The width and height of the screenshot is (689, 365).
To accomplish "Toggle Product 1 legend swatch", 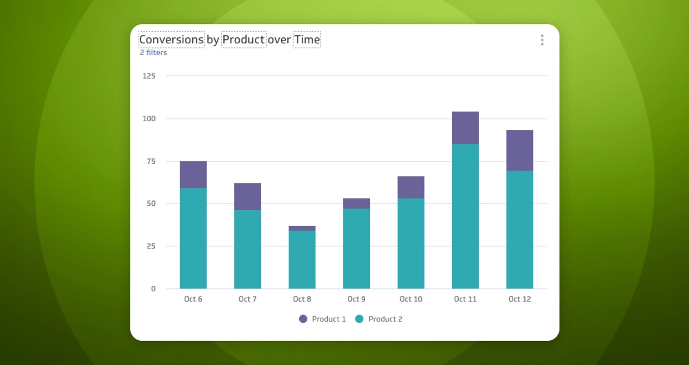I will click(x=303, y=319).
